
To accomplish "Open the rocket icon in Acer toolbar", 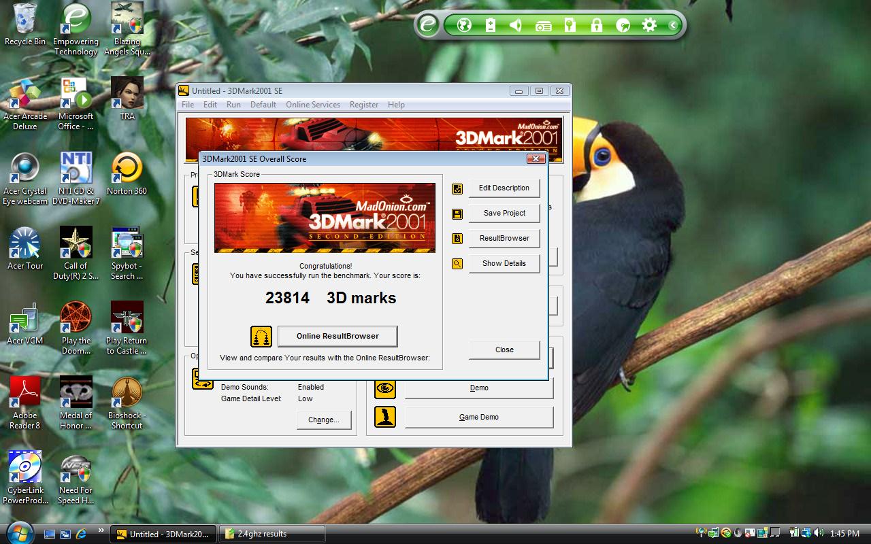I will click(623, 26).
